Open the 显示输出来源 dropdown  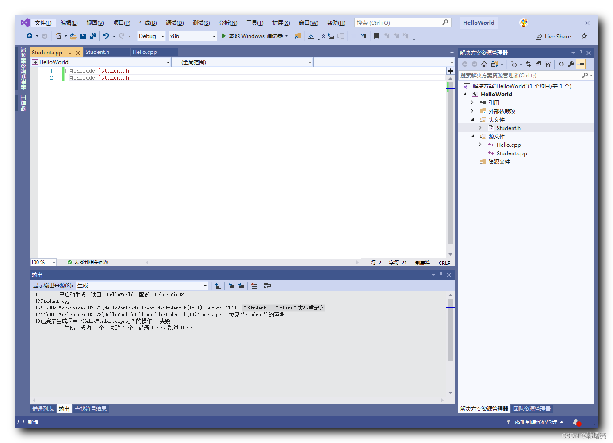tap(142, 286)
